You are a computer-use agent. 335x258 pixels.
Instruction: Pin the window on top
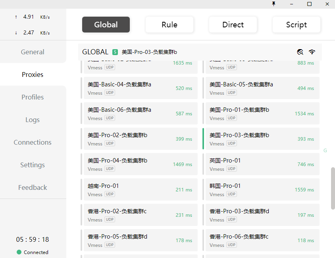273,4
